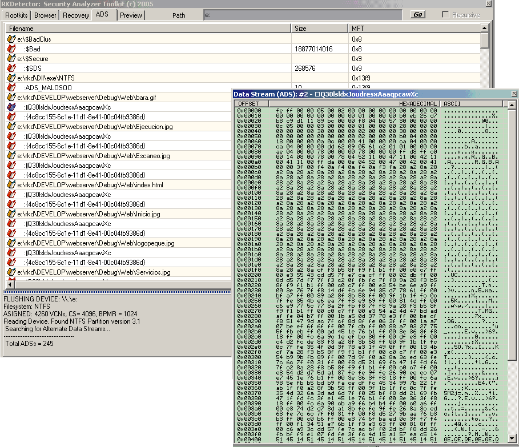
Task: Click the icon beside Ejecucion.jpg entry
Action: tap(11, 127)
